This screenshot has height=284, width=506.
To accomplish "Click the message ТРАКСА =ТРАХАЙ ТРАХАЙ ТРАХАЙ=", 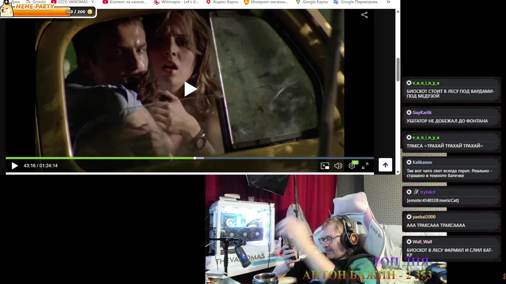I will [445, 146].
